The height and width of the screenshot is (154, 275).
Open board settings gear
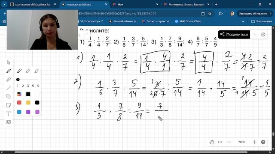pos(263,35)
